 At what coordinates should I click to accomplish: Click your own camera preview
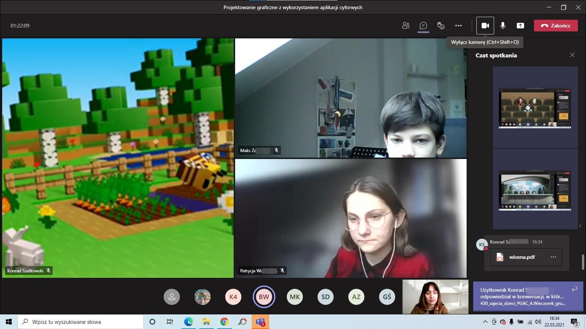pos(435,297)
